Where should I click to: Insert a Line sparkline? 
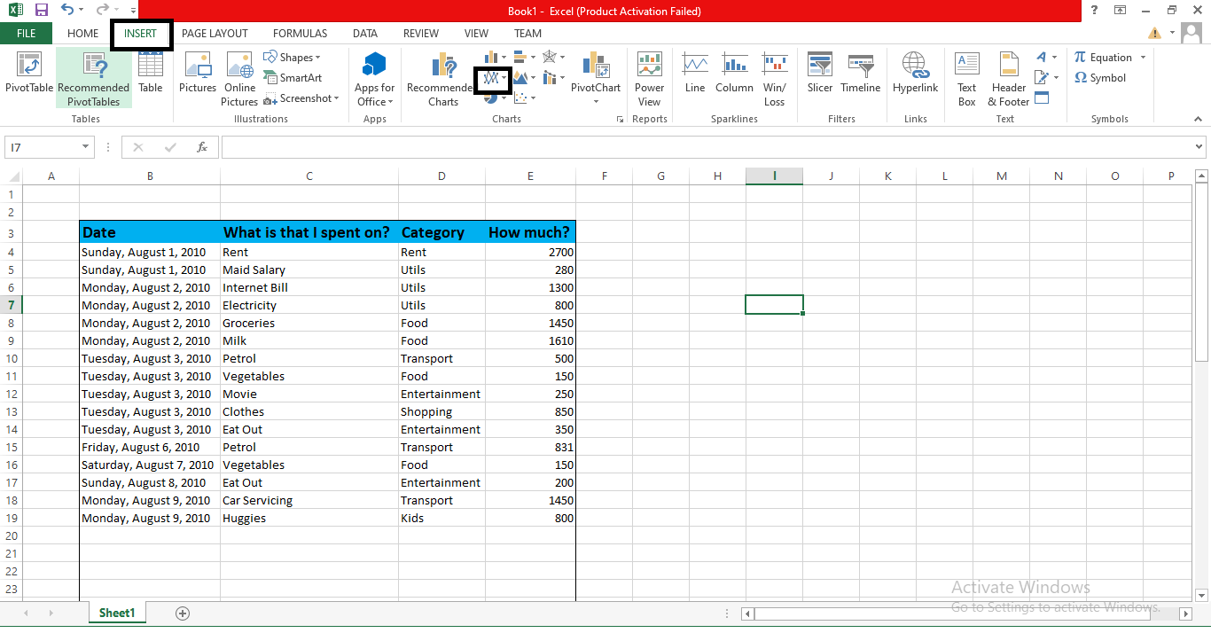coord(695,73)
